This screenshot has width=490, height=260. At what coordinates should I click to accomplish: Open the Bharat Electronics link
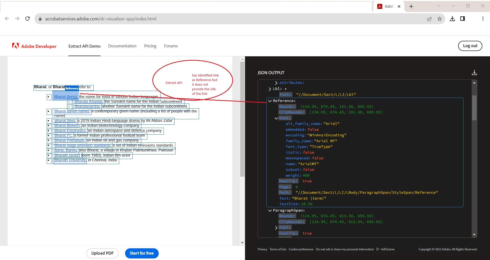point(70,131)
